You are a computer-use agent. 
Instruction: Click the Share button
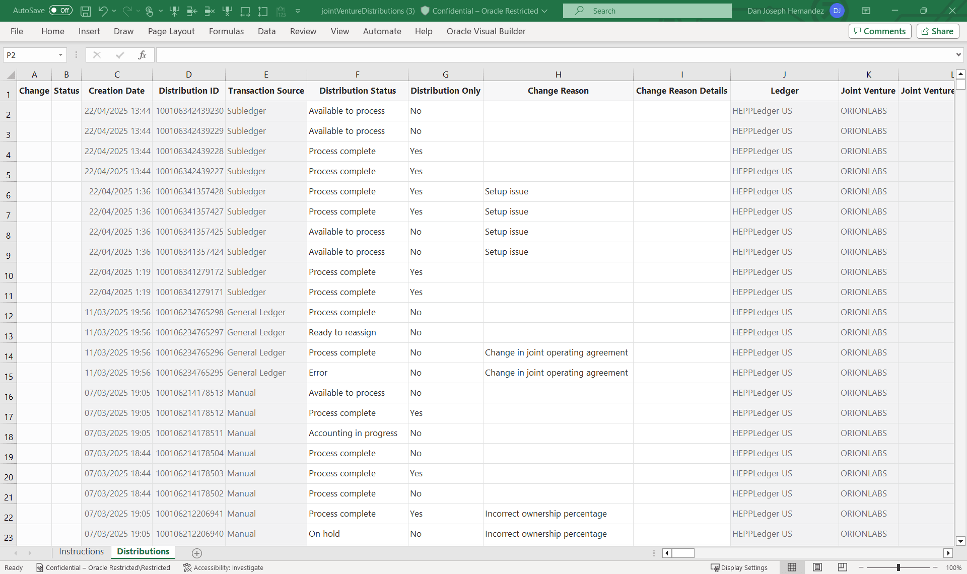[937, 31]
